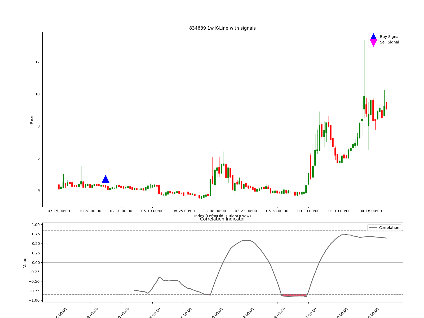Click the correlation axis tick label −0.75
The width and height of the screenshot is (424, 318).
(34, 291)
